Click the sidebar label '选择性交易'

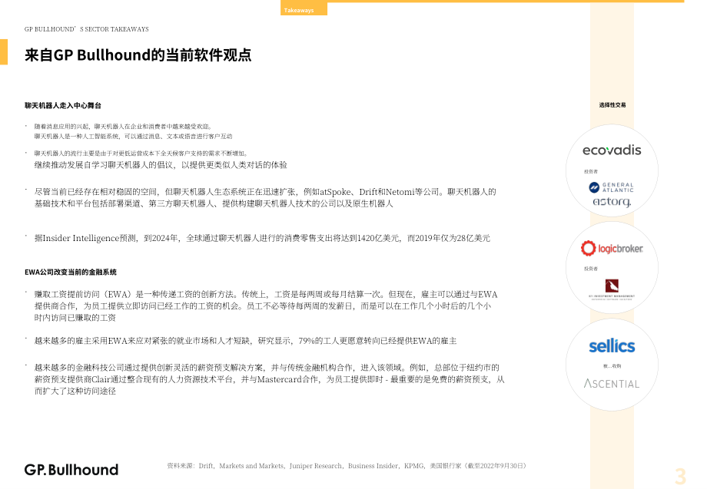(x=612, y=105)
